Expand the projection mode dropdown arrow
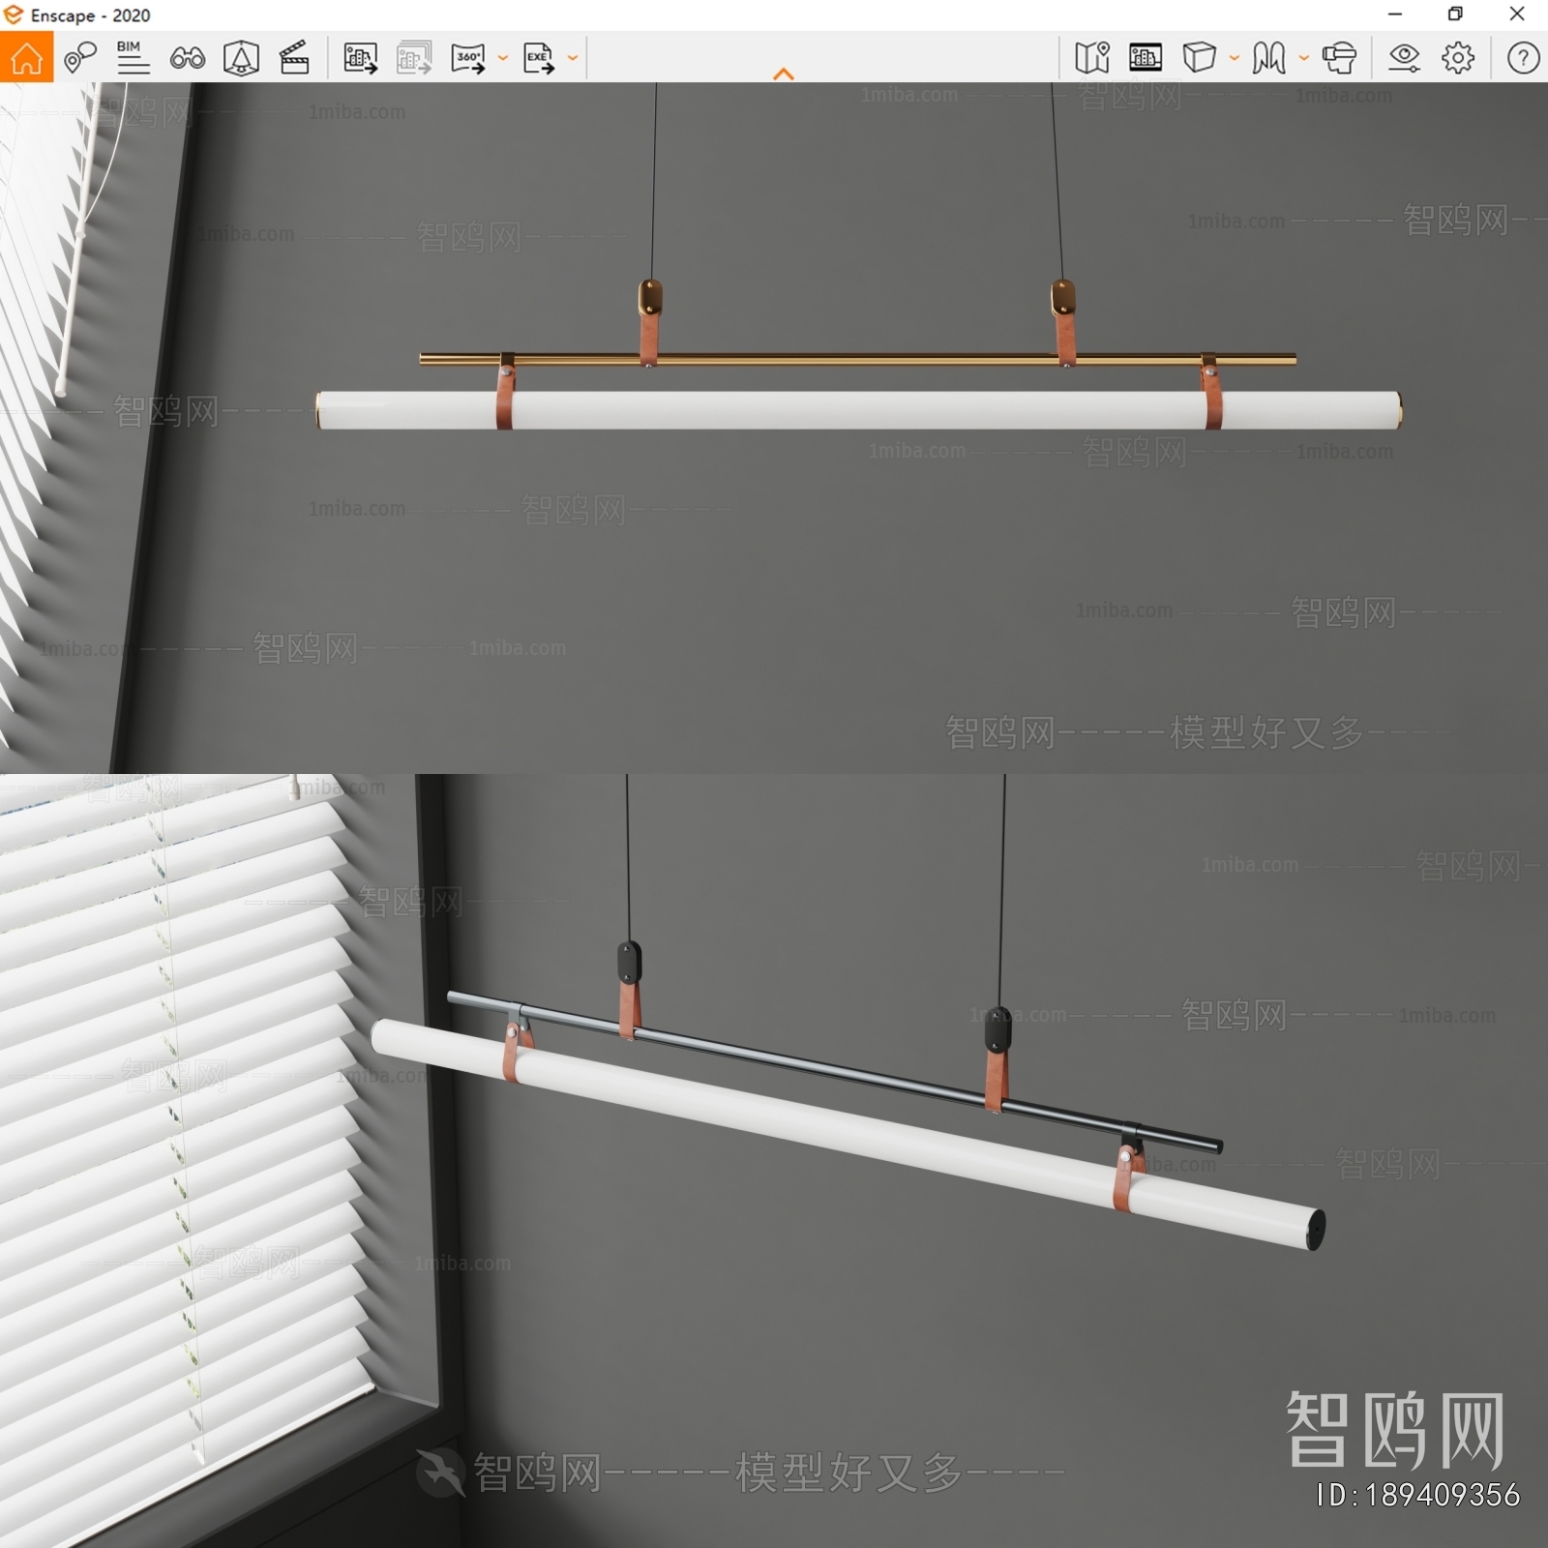This screenshot has height=1548, width=1548. 1234,58
